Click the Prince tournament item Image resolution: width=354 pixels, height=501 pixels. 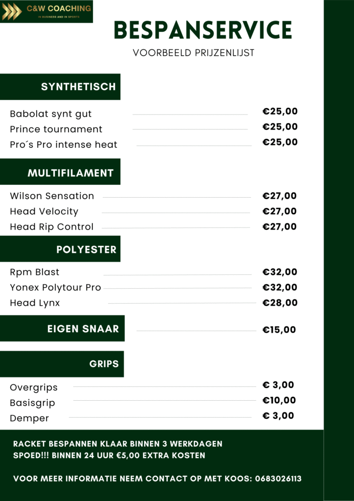[x=56, y=130]
